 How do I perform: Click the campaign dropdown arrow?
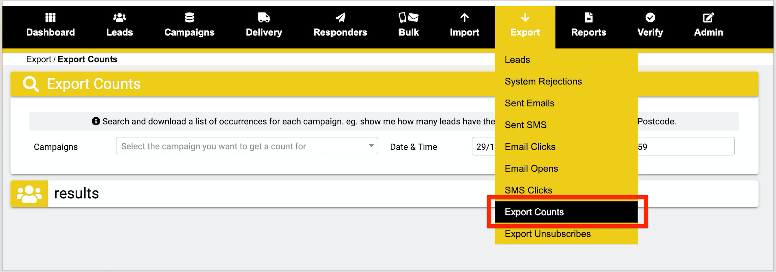click(x=371, y=146)
